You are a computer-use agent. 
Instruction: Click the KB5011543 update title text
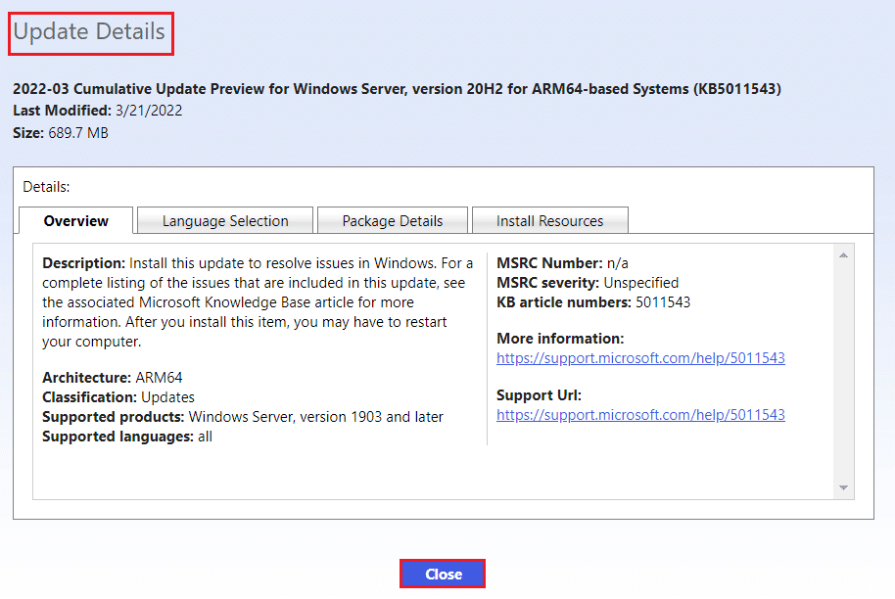click(x=397, y=89)
